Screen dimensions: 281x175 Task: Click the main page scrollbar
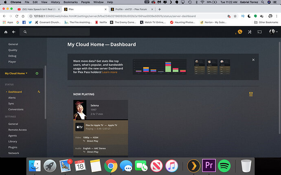pyautogui.click(x=279, y=88)
